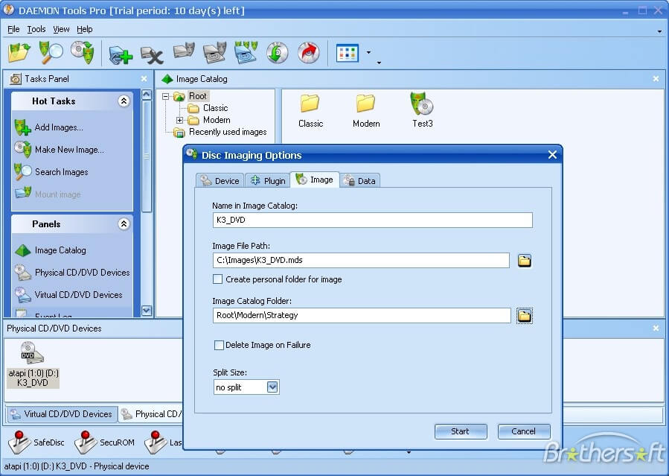Click the Remove Virtual Drive toolbar icon
669x476 pixels.
coord(153,54)
